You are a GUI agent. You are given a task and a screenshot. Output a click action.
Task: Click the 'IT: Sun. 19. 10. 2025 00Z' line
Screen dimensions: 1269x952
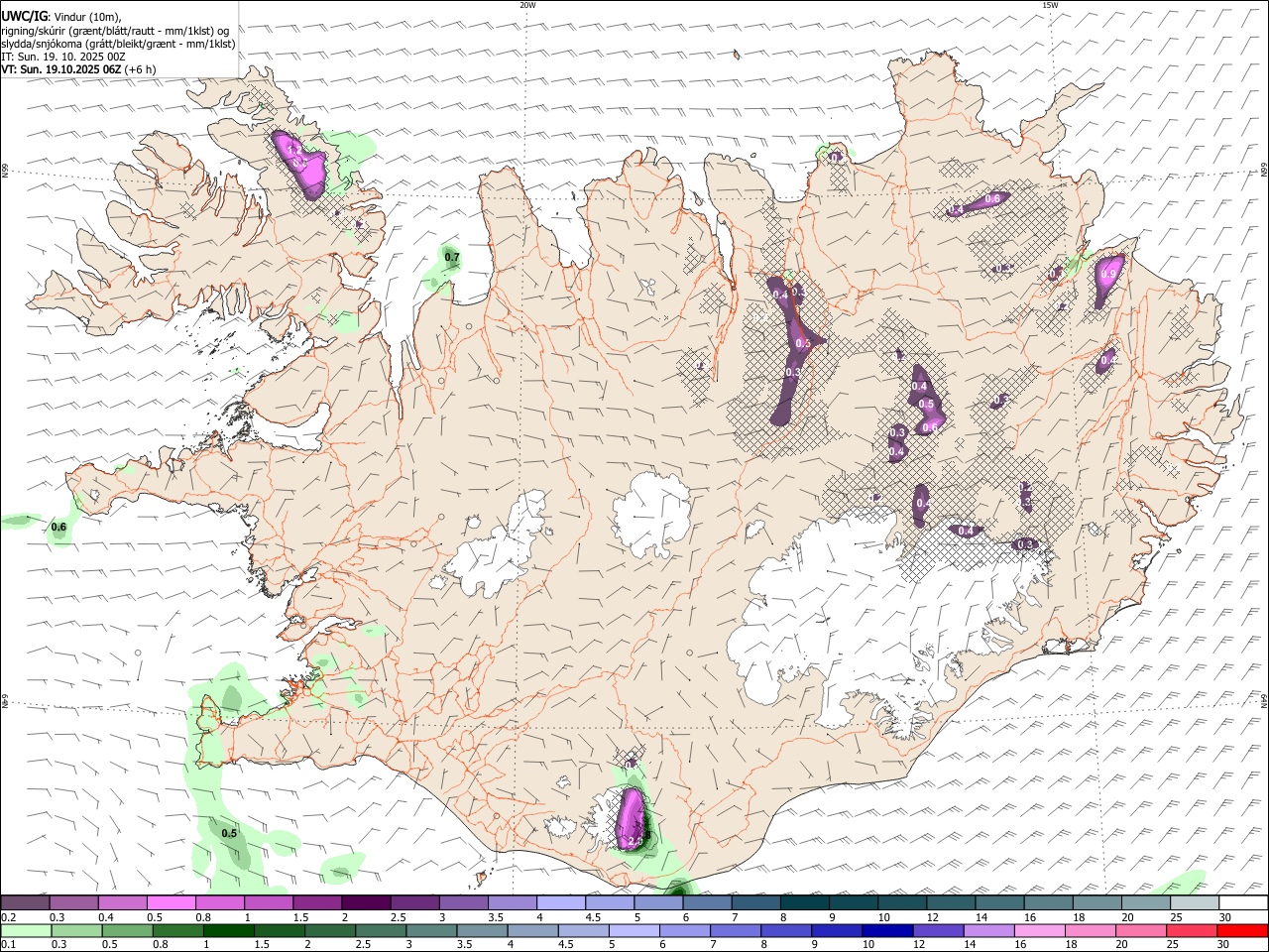pyautogui.click(x=63, y=57)
